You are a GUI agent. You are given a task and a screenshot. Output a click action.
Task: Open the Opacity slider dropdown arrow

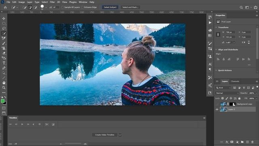[257, 93]
